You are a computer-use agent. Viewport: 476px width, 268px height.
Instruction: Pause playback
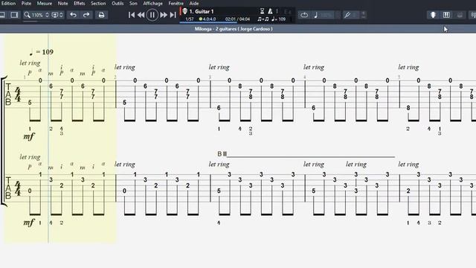[152, 15]
